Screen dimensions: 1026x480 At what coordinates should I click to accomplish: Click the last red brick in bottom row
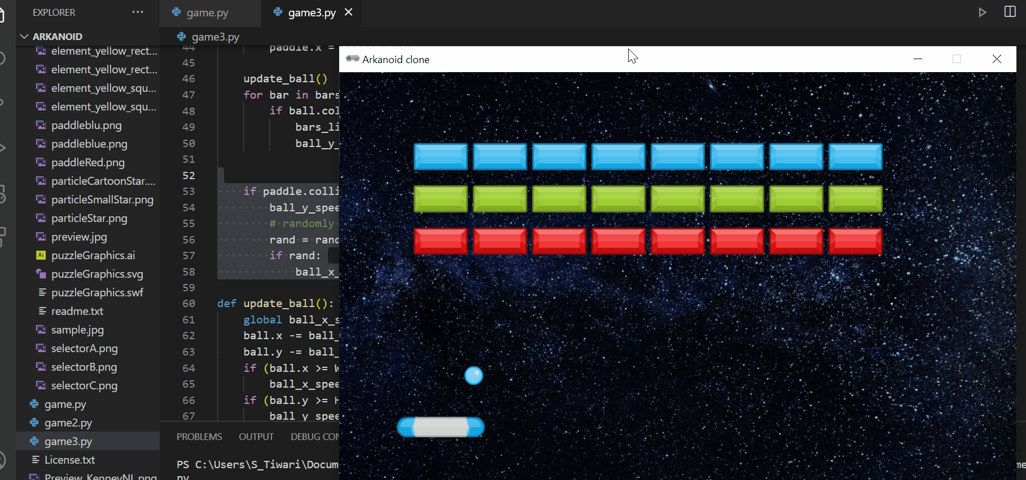[856, 241]
